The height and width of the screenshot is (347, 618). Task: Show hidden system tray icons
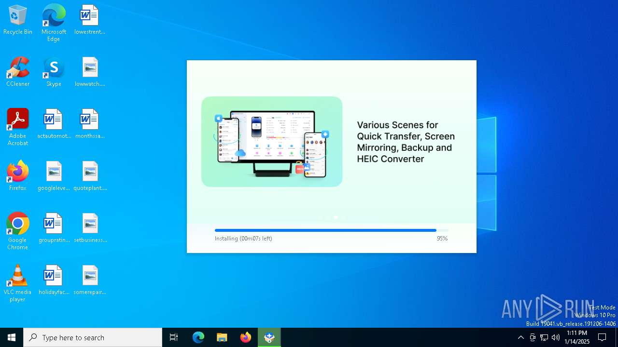520,337
